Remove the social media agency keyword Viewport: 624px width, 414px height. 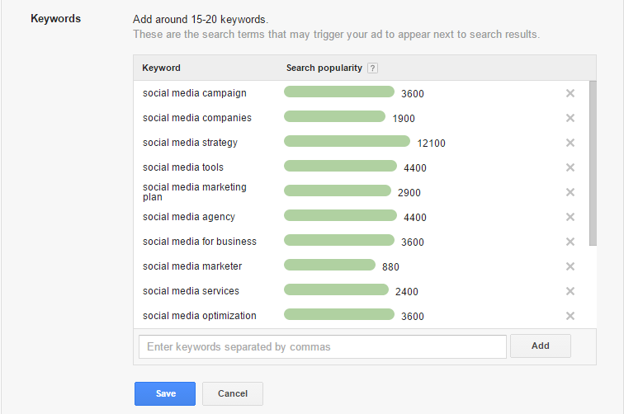570,217
